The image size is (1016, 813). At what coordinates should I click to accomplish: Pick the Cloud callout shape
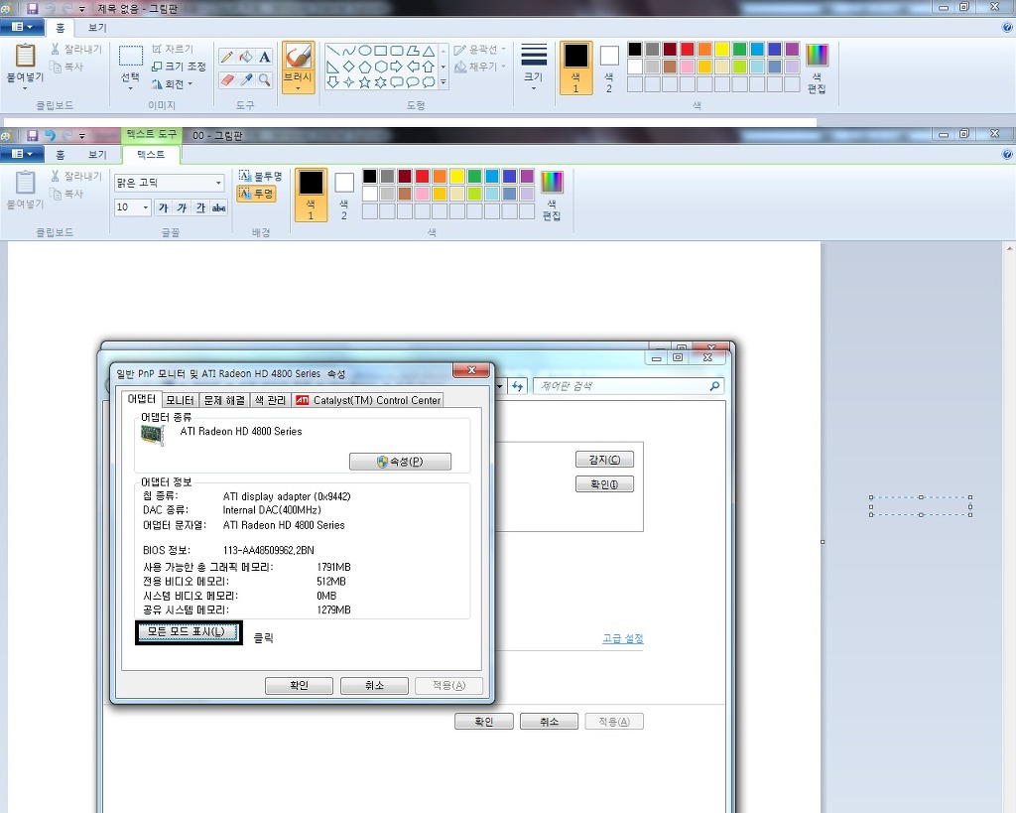click(x=429, y=81)
